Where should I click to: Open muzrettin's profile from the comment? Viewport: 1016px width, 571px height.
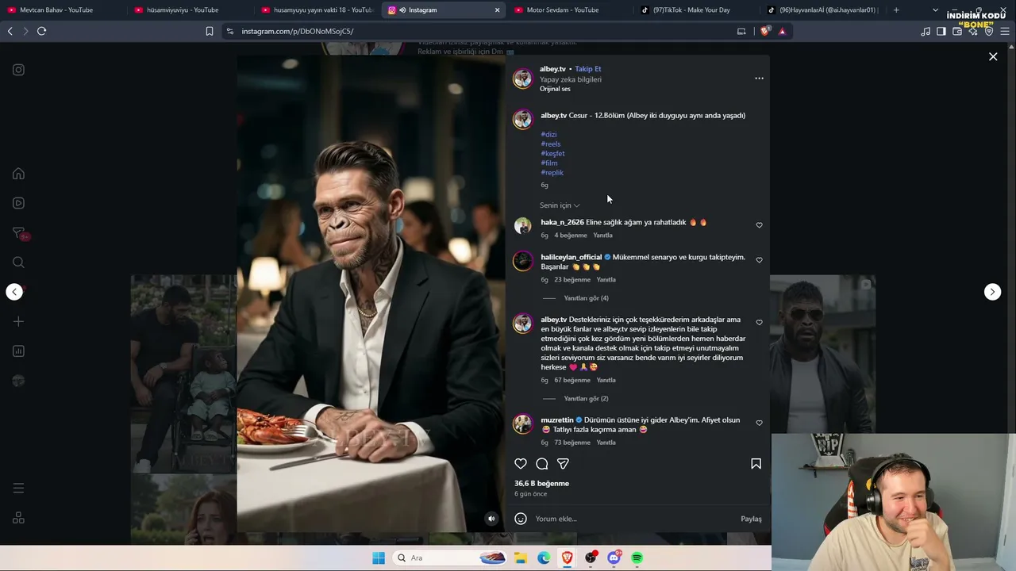[557, 420]
